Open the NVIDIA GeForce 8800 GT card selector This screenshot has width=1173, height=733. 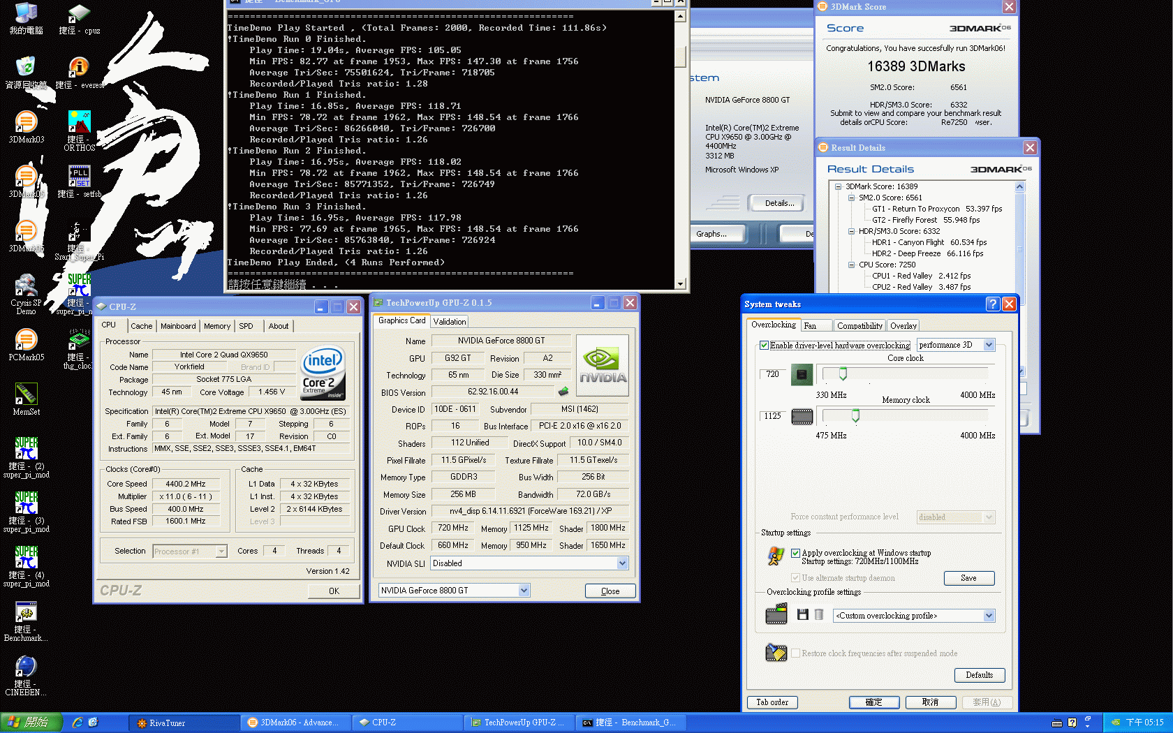454,591
